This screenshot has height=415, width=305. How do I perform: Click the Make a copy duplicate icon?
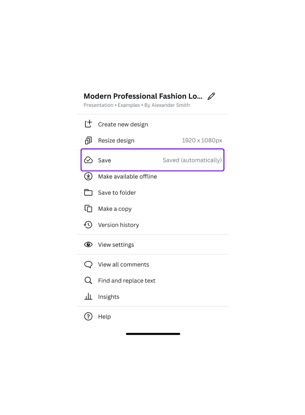click(x=88, y=208)
